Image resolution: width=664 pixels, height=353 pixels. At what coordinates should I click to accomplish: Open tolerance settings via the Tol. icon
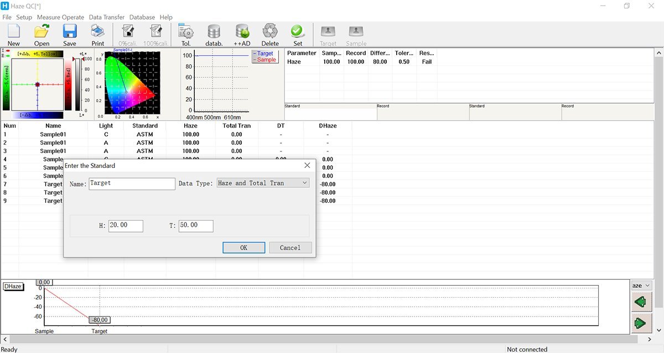coord(186,35)
